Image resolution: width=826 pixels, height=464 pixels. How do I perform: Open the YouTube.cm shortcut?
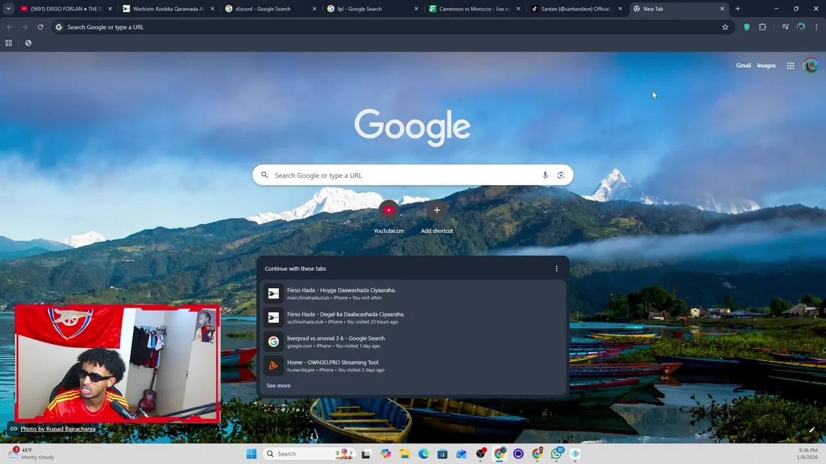[x=388, y=218]
